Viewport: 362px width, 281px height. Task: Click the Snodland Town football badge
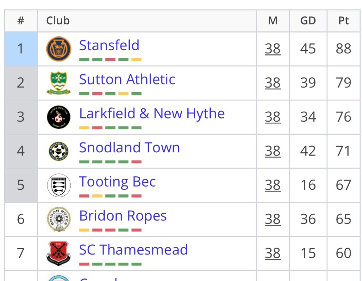tap(59, 151)
